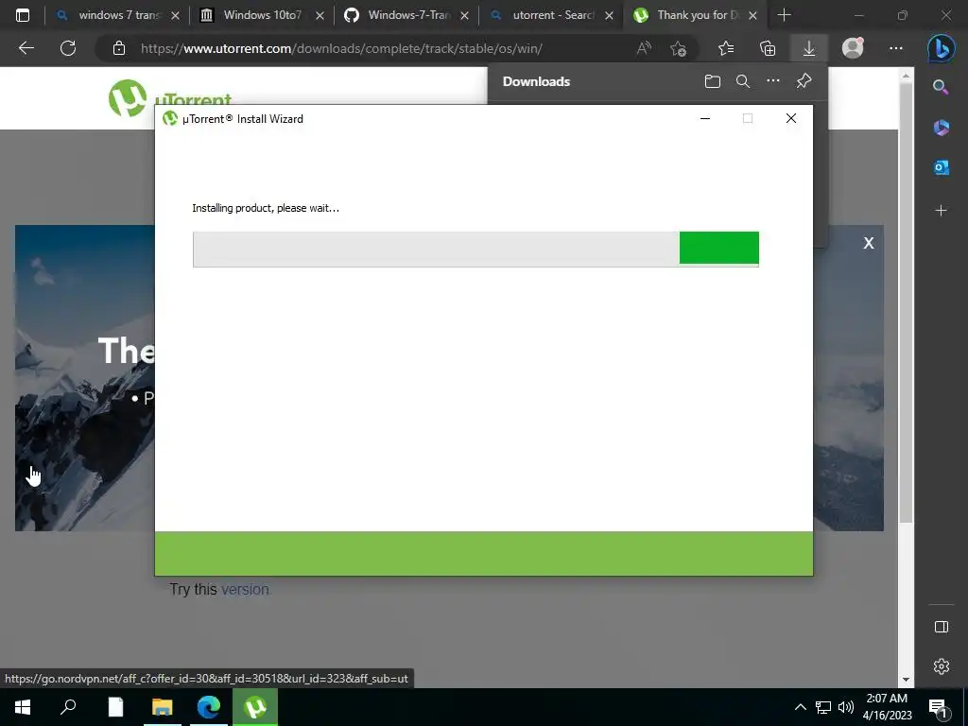Open network status tray icon

pos(823,707)
